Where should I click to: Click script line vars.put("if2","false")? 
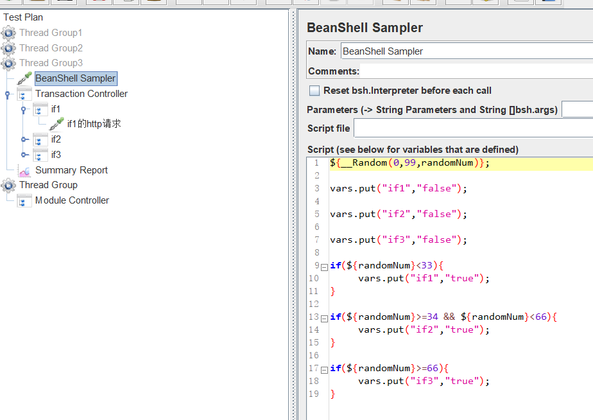point(399,214)
